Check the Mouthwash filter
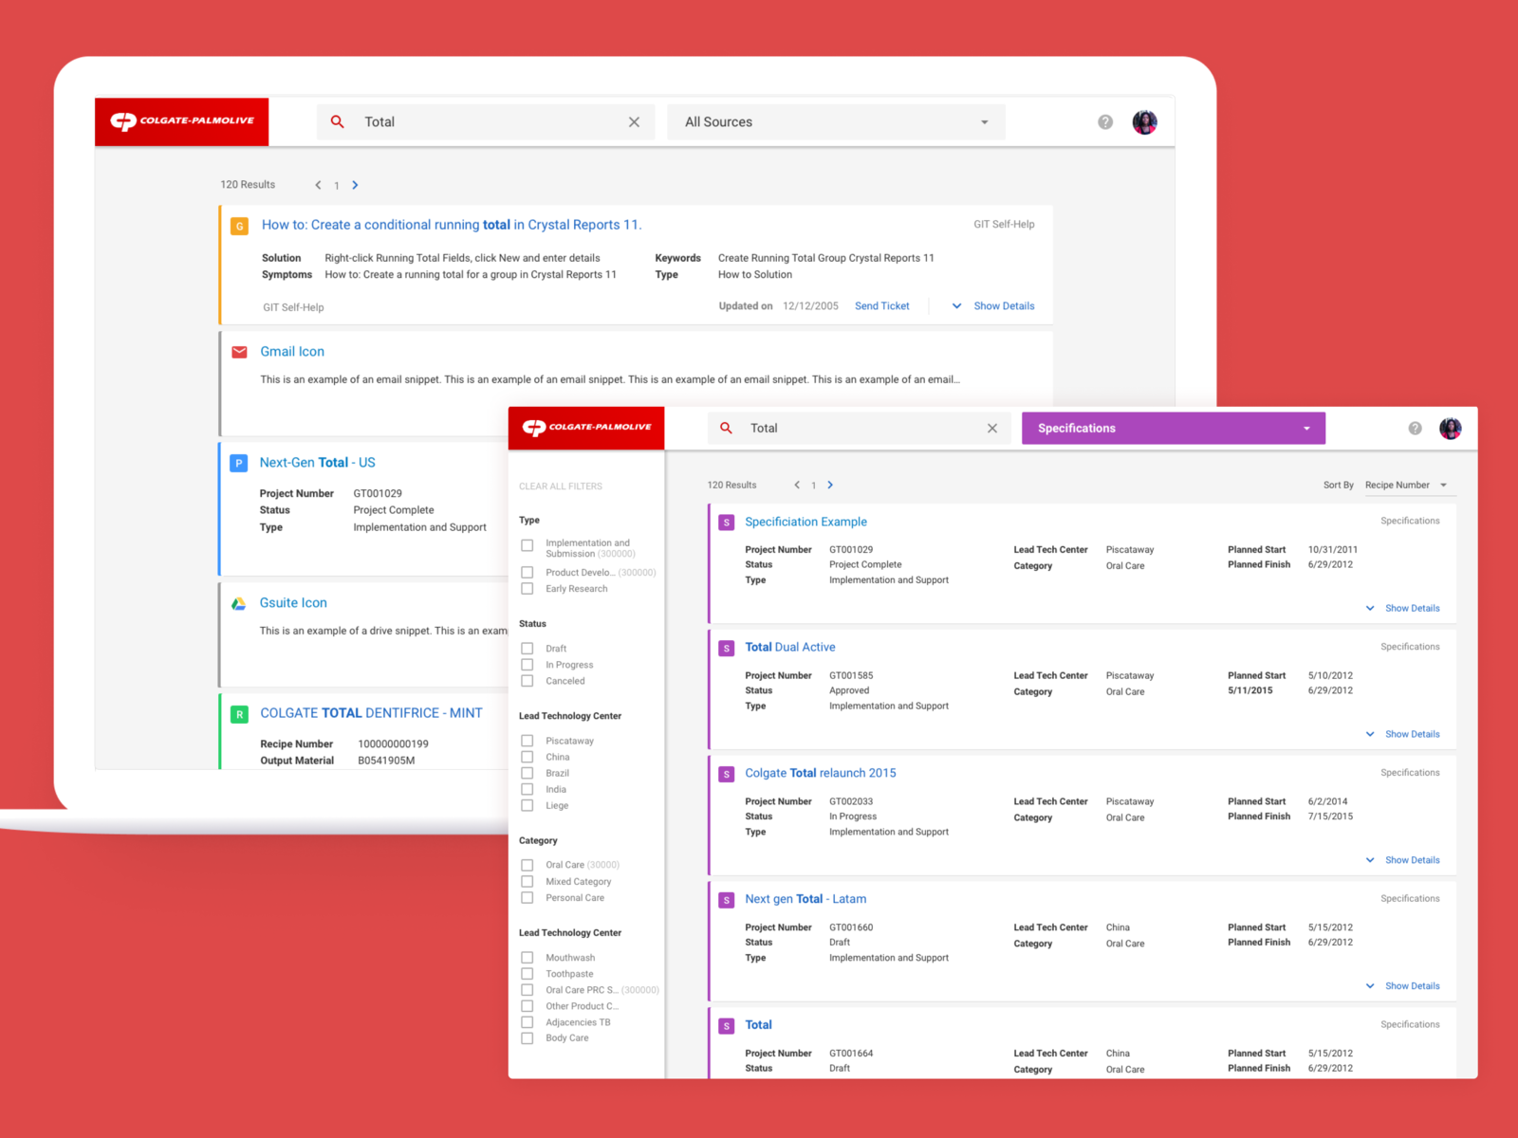1518x1138 pixels. pos(527,958)
